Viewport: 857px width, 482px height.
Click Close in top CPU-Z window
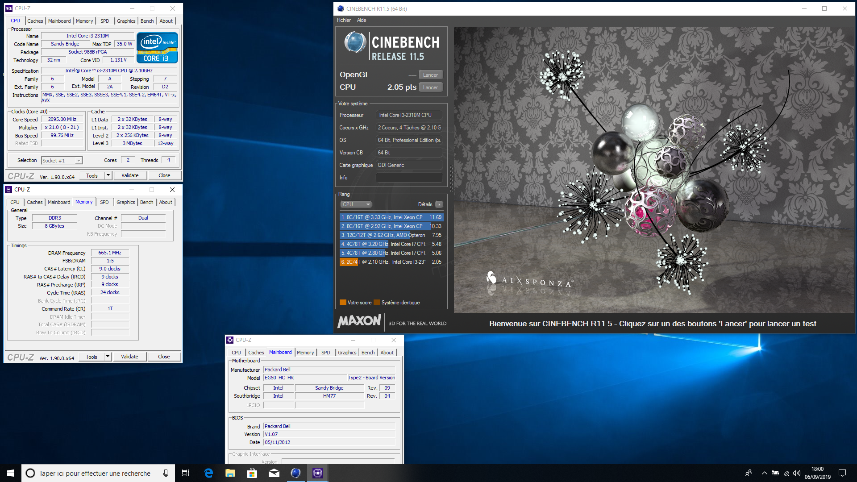coord(164,175)
